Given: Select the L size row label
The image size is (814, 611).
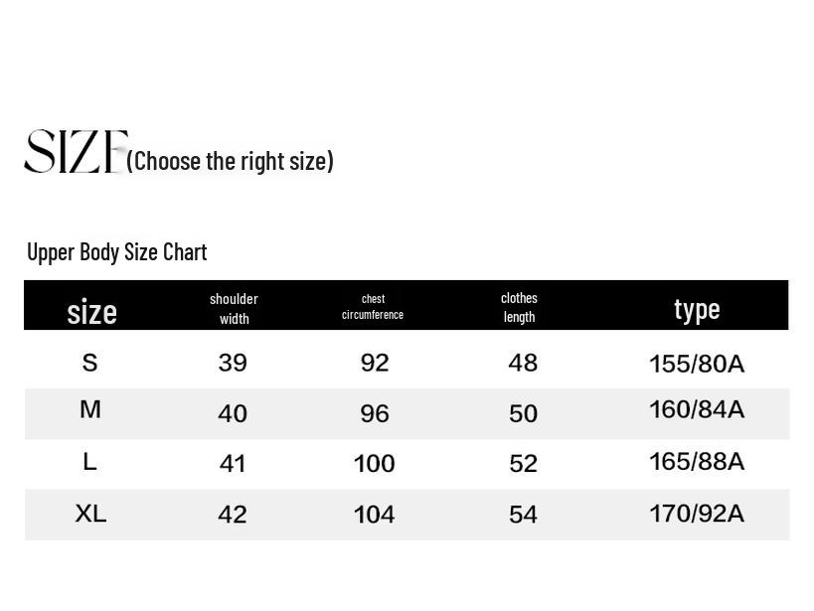Looking at the screenshot, I should (89, 462).
